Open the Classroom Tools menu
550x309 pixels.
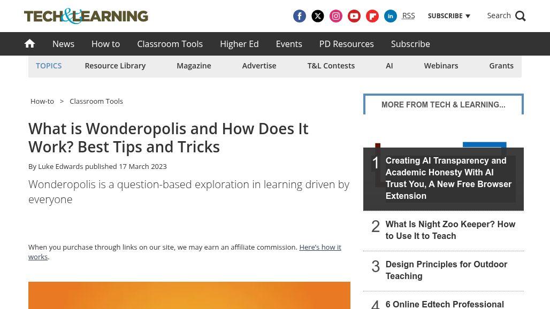coord(170,44)
